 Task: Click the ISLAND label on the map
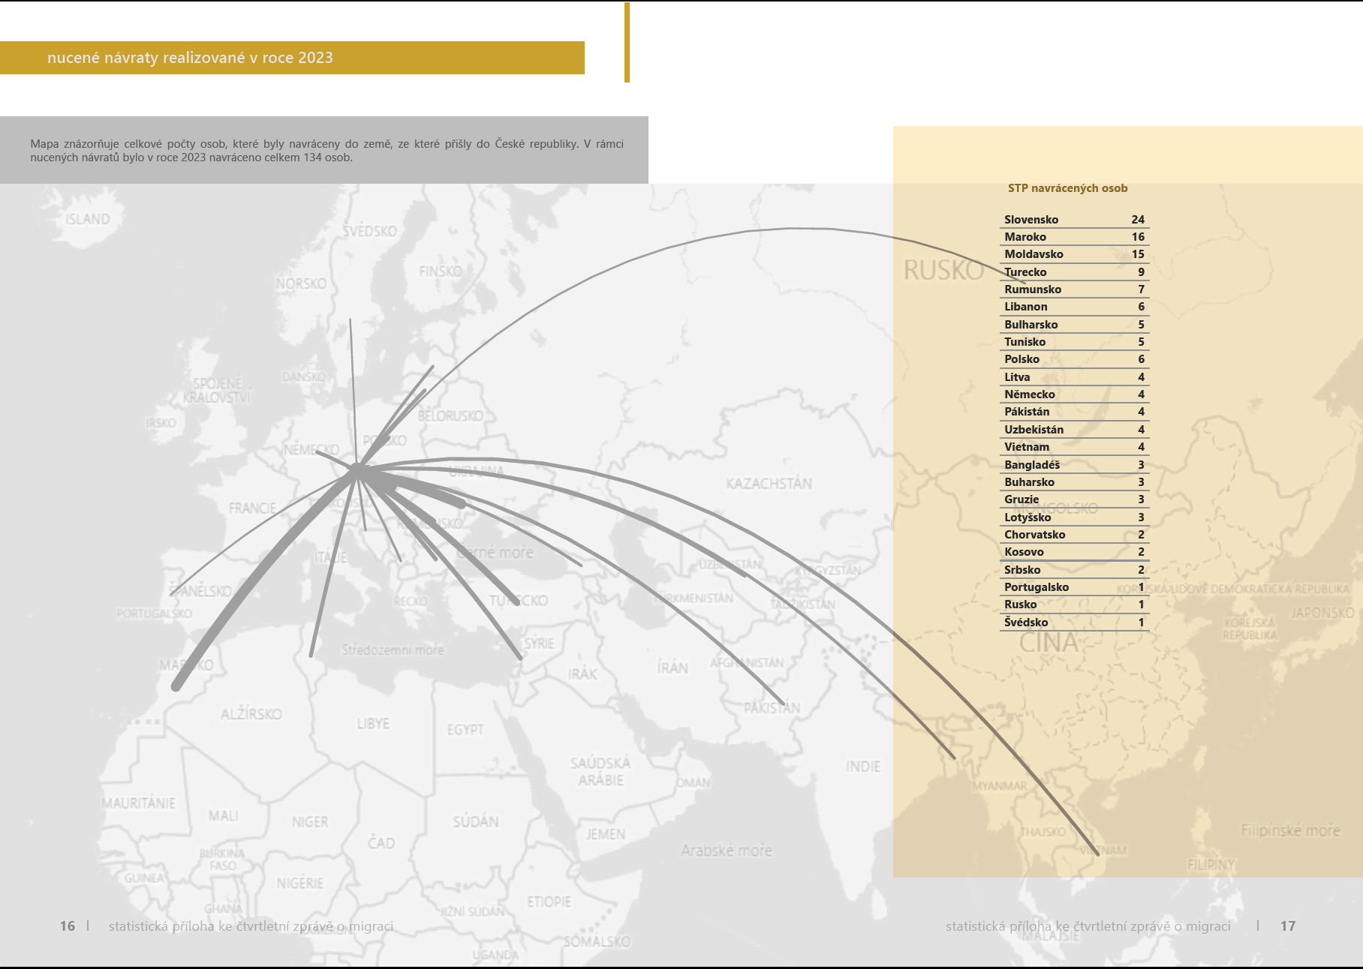(87, 219)
